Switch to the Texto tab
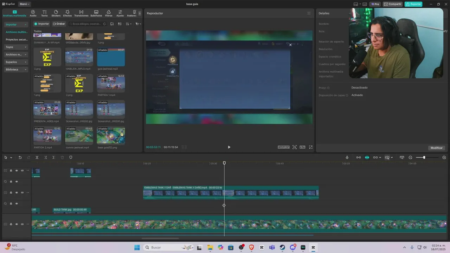This screenshot has height=253, width=450. tap(44, 13)
